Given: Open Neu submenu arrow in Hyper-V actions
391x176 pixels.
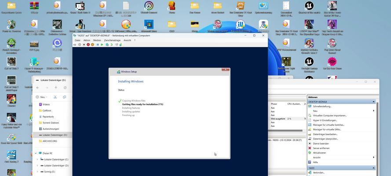Looking at the screenshot, I should 373,111.
